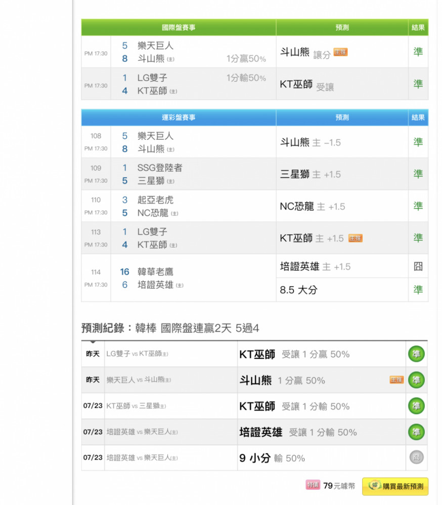Image resolution: width=442 pixels, height=505 pixels.
Task: Click 斗山熊 1 分贏 50% record text
Action: tap(282, 380)
